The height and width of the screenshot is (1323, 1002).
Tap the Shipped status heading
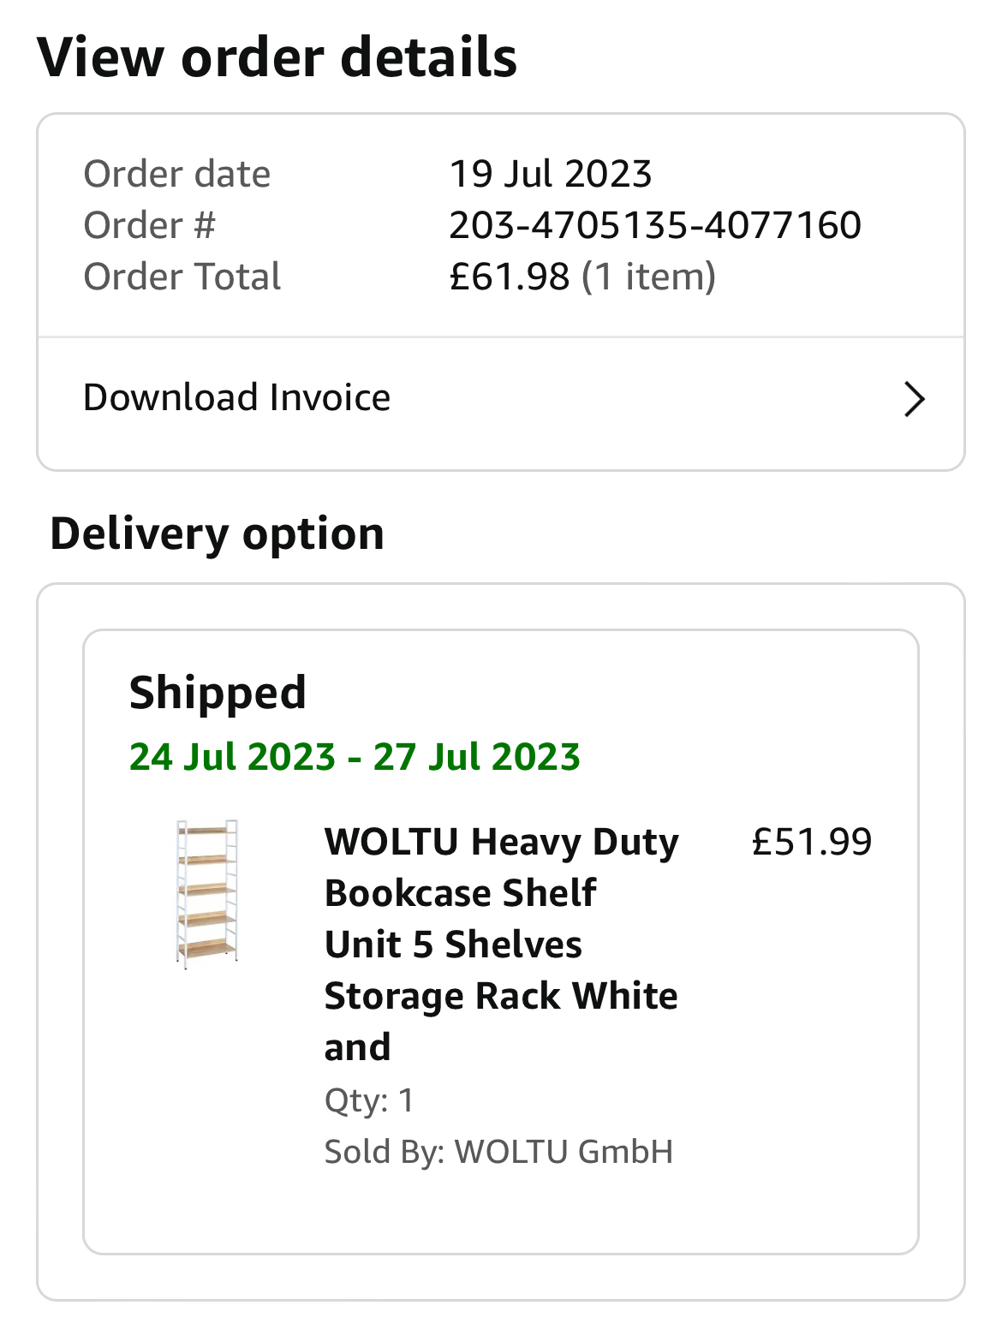coord(218,693)
